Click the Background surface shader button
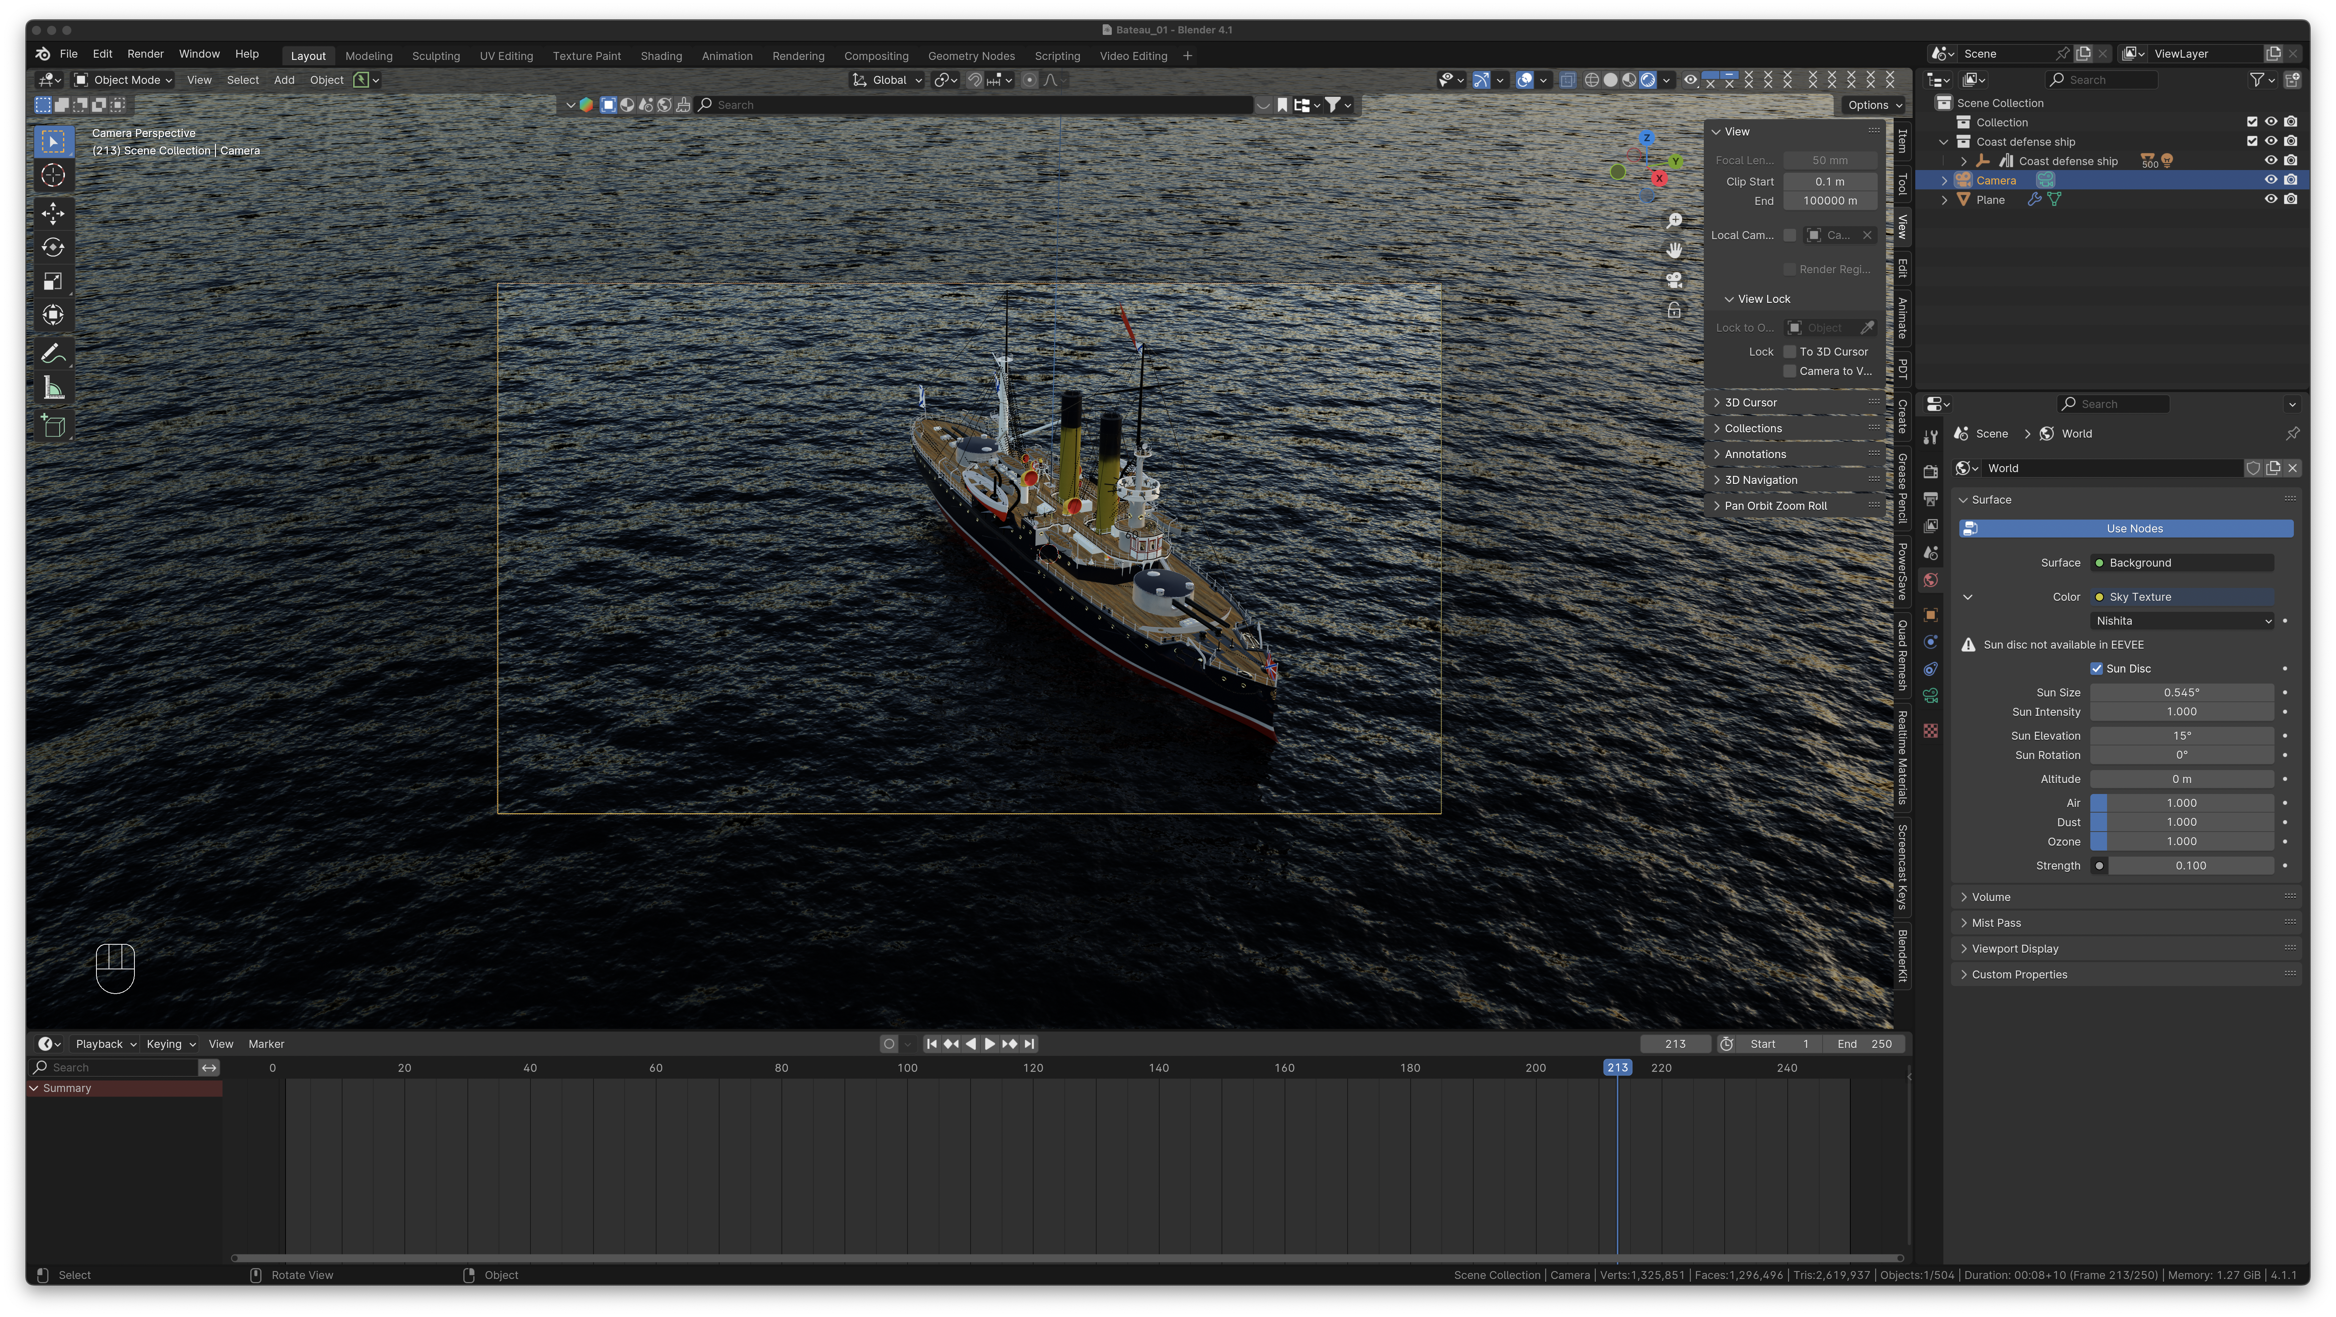 pos(2182,564)
